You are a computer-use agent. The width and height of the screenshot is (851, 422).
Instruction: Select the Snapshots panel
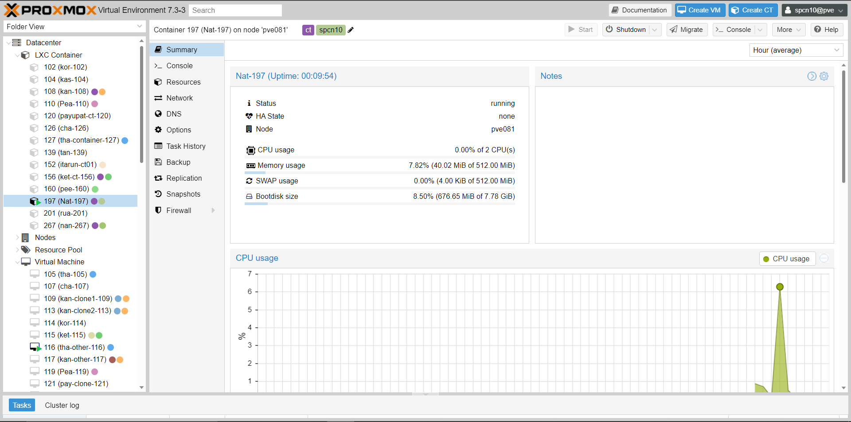click(x=183, y=194)
